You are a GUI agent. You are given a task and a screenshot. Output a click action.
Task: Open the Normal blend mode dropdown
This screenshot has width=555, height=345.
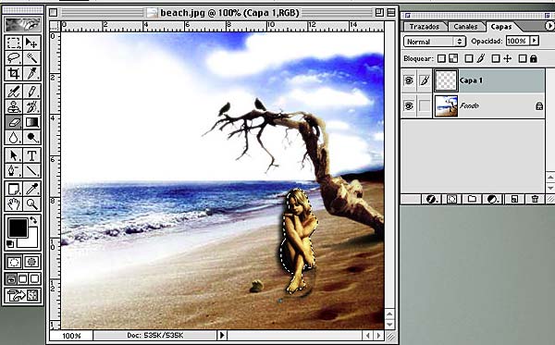(x=434, y=42)
